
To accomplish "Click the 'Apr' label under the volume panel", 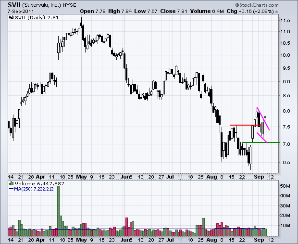I will click(40, 240).
